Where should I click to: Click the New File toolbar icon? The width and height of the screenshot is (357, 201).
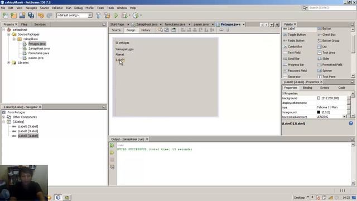point(5,16)
